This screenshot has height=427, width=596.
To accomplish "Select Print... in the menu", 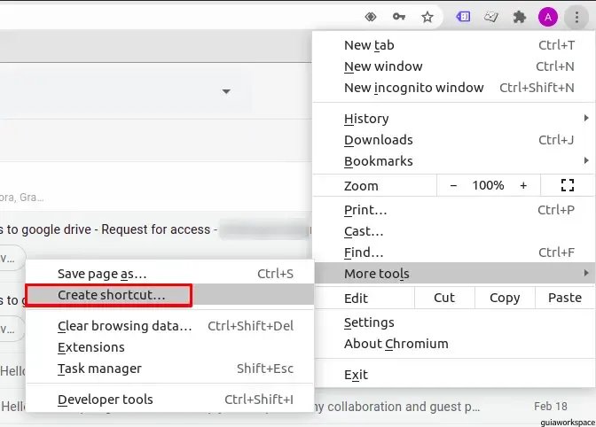I will 454,210.
